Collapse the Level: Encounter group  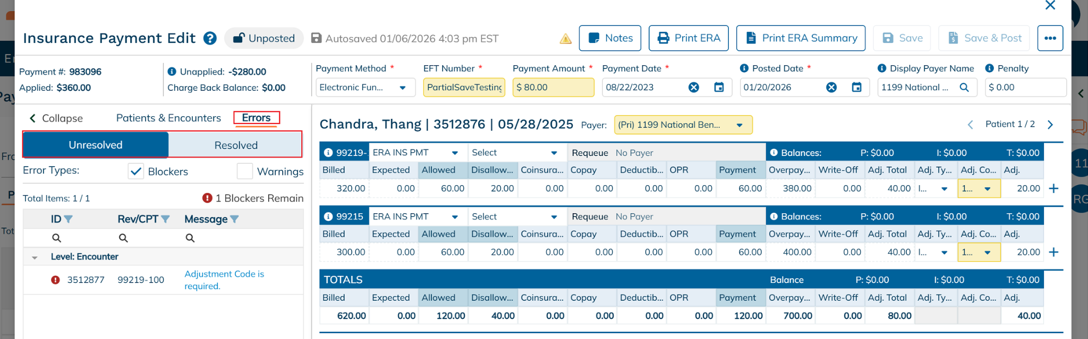35,257
